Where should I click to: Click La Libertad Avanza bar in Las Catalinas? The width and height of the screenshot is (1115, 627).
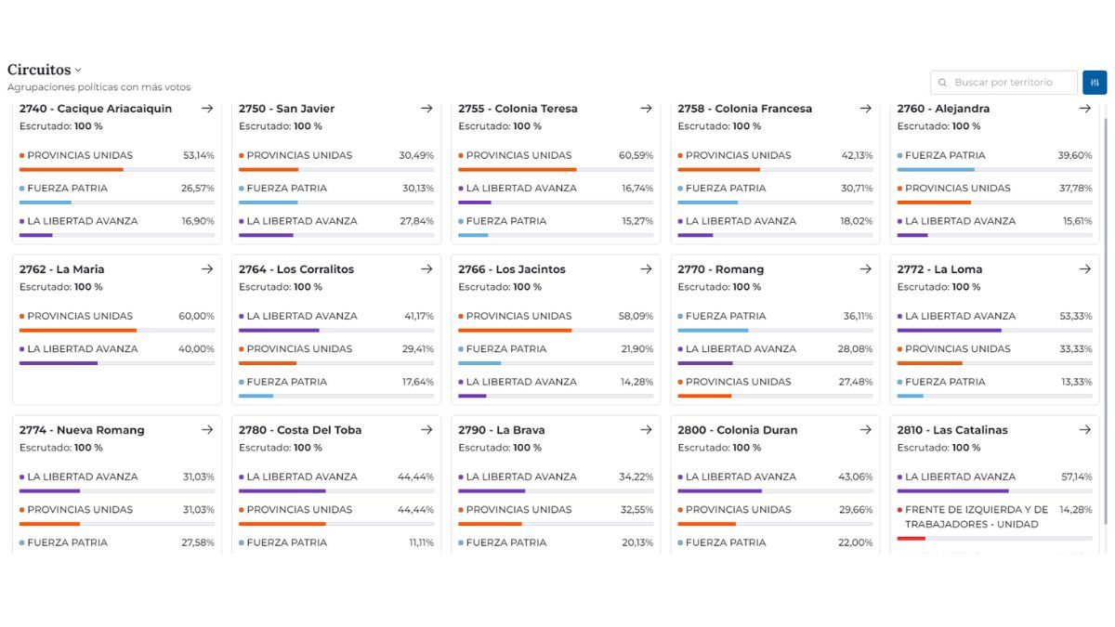click(x=994, y=490)
